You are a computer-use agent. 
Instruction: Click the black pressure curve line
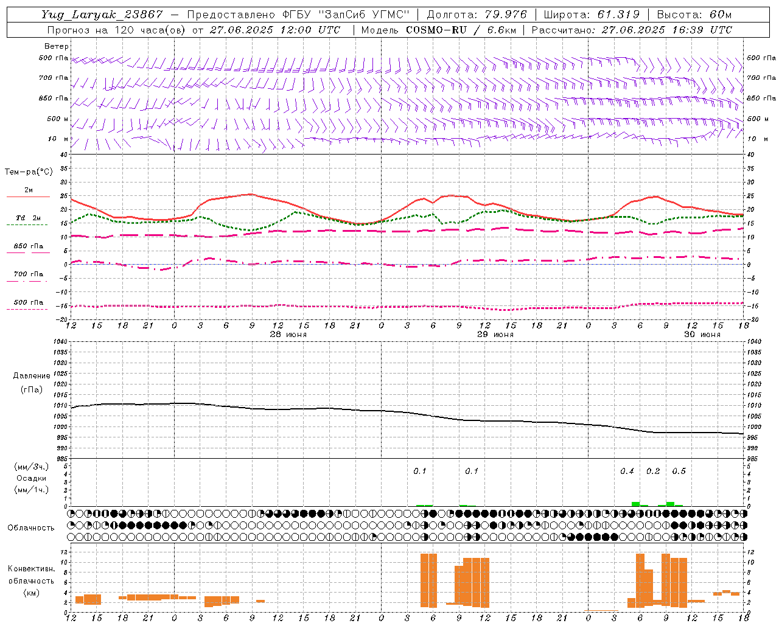point(407,412)
